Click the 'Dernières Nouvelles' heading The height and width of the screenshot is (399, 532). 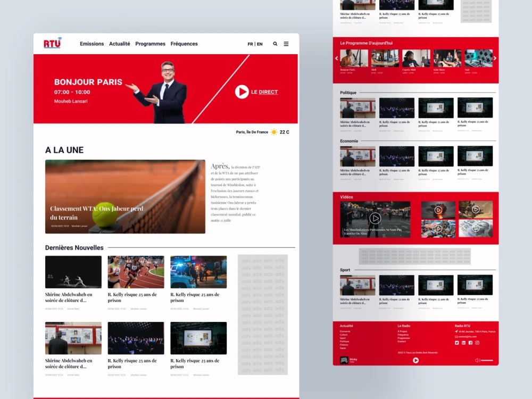pyautogui.click(x=74, y=248)
